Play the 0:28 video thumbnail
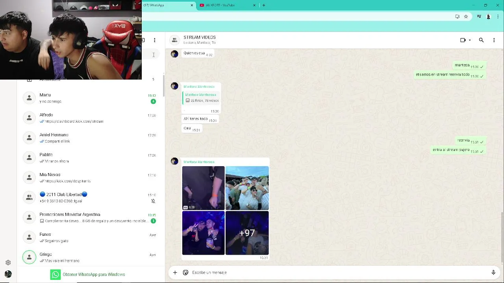 tap(203, 188)
